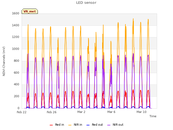Click the 1200 y-axis label
The image size is (173, 130).
pos(16,37)
